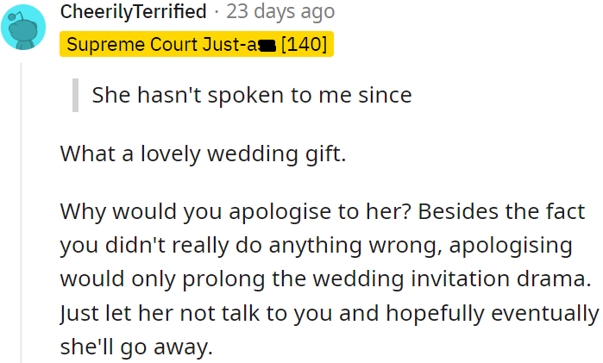
Task: Click the final words 'she'll go away.'
Action: pyautogui.click(x=135, y=348)
